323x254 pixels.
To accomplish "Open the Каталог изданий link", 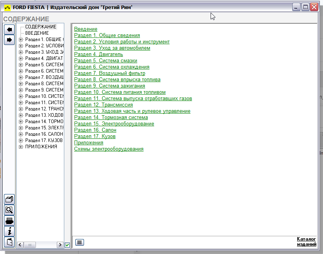I will [306, 242].
